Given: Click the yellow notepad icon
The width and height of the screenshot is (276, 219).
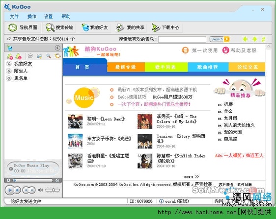Looking at the screenshot, I should [57, 56].
